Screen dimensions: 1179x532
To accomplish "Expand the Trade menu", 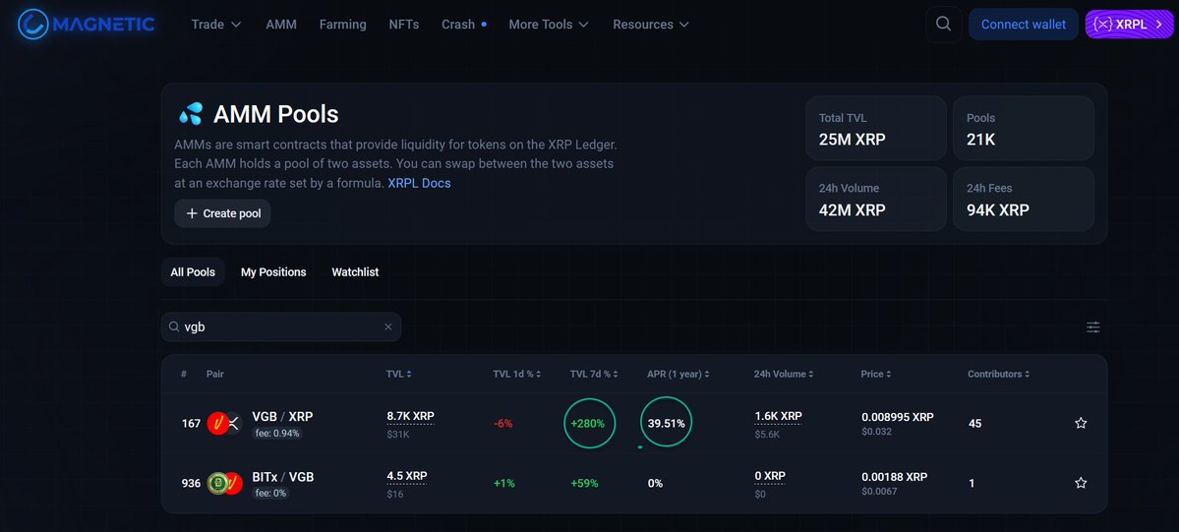I will 215,24.
